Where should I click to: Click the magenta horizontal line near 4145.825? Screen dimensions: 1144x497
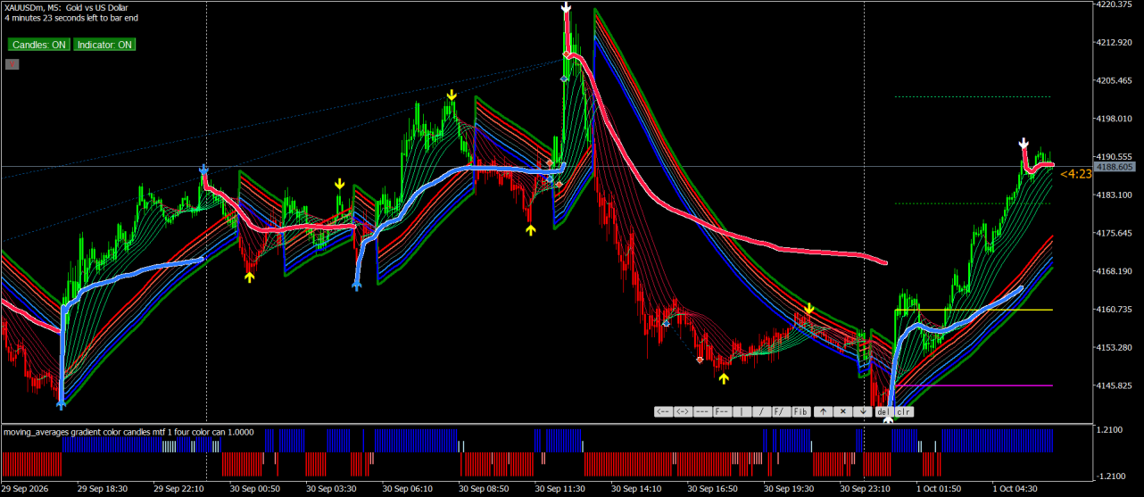click(x=973, y=385)
